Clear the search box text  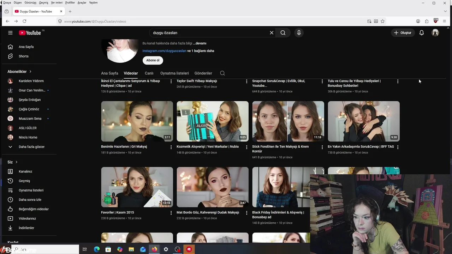click(x=272, y=33)
